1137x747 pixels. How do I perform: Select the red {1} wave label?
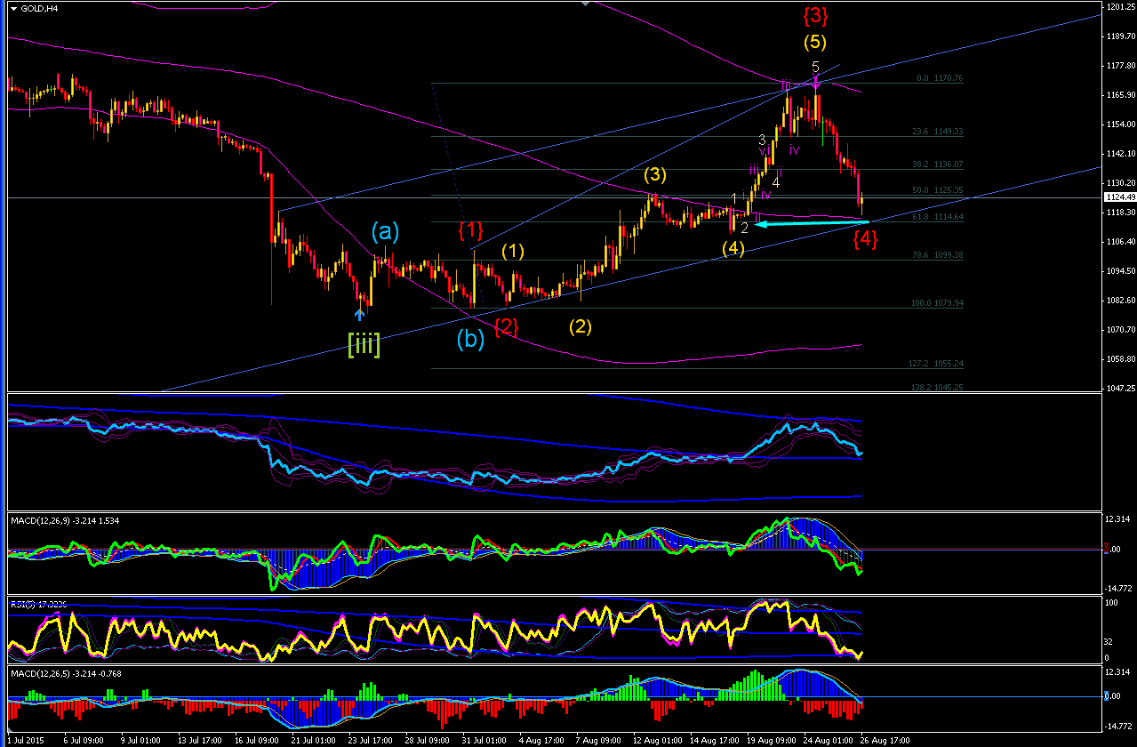click(469, 231)
